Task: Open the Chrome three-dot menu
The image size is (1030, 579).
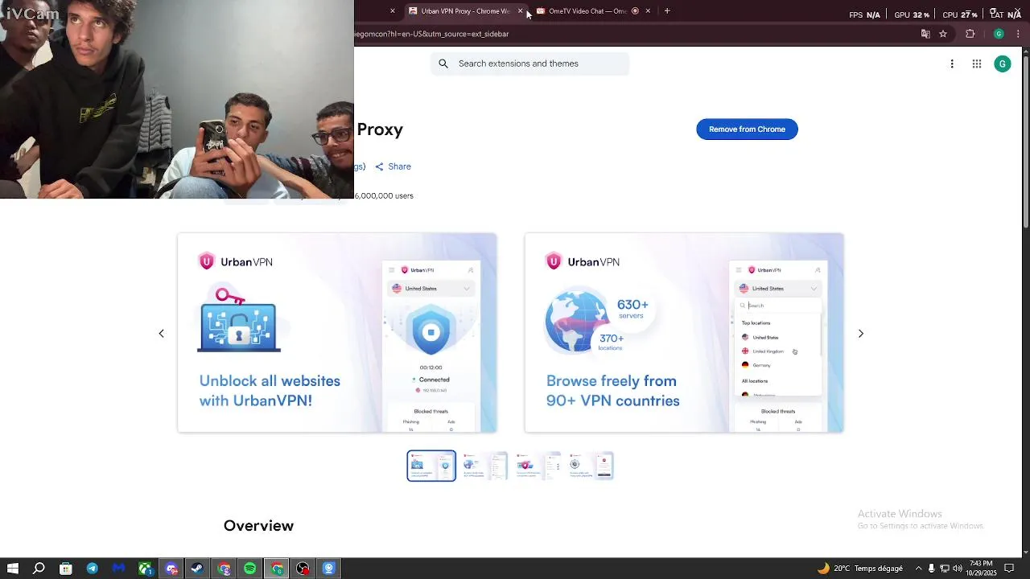Action: [x=1019, y=34]
